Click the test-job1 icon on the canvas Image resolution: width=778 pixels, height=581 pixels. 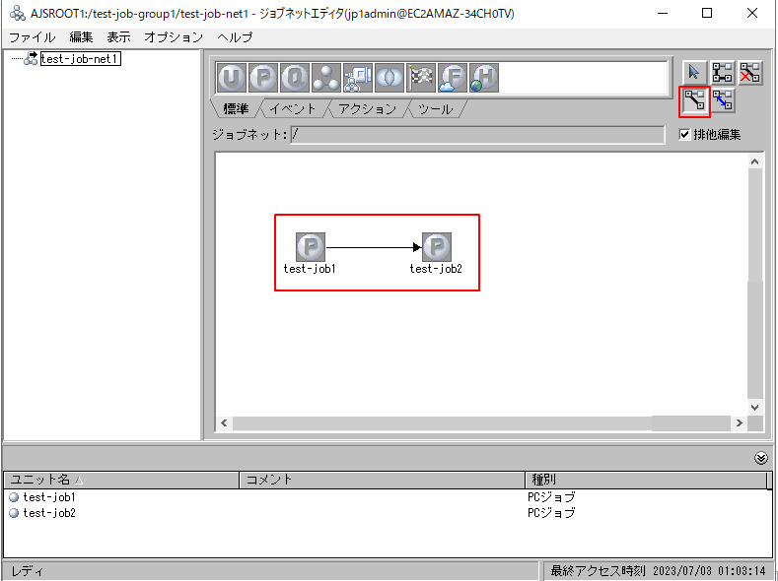pyautogui.click(x=311, y=246)
